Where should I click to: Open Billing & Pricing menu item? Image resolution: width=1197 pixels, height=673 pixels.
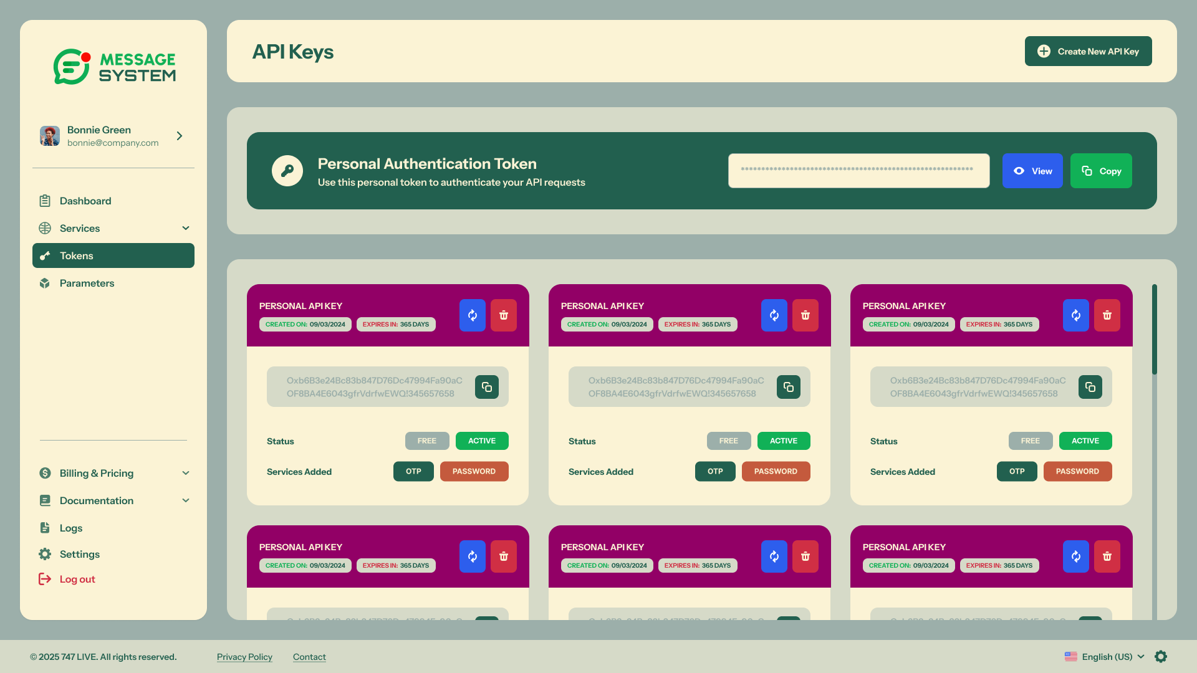(113, 473)
